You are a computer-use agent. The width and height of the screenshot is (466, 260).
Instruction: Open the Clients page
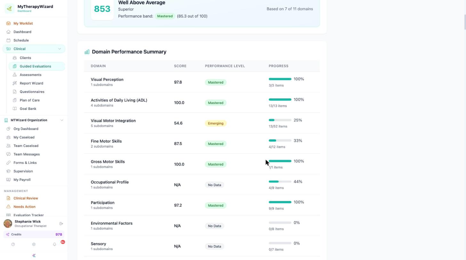pyautogui.click(x=25, y=58)
